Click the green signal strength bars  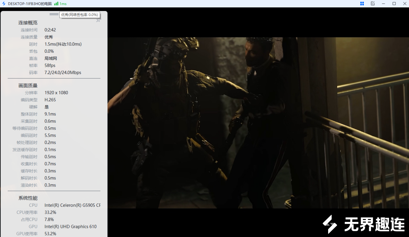(x=56, y=4)
